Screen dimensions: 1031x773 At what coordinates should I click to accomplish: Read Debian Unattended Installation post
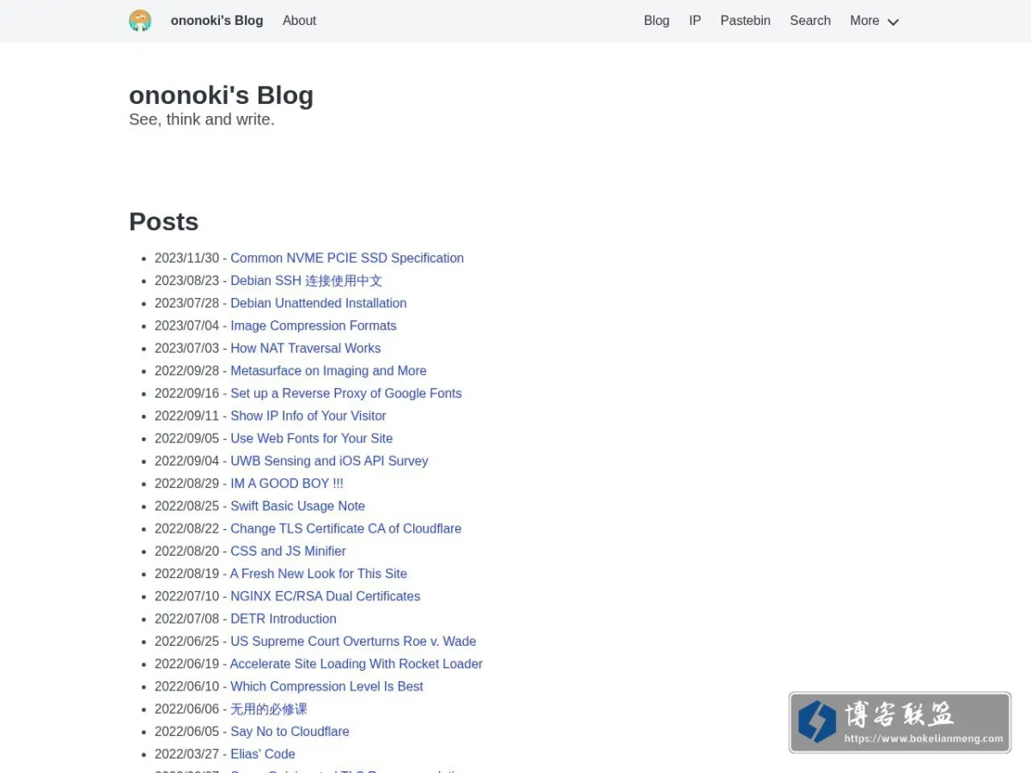[319, 303]
